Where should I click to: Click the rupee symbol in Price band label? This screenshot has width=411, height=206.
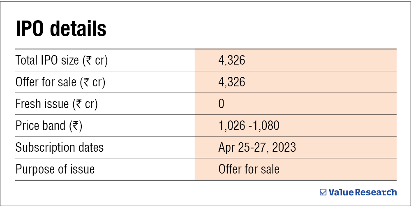76,125
